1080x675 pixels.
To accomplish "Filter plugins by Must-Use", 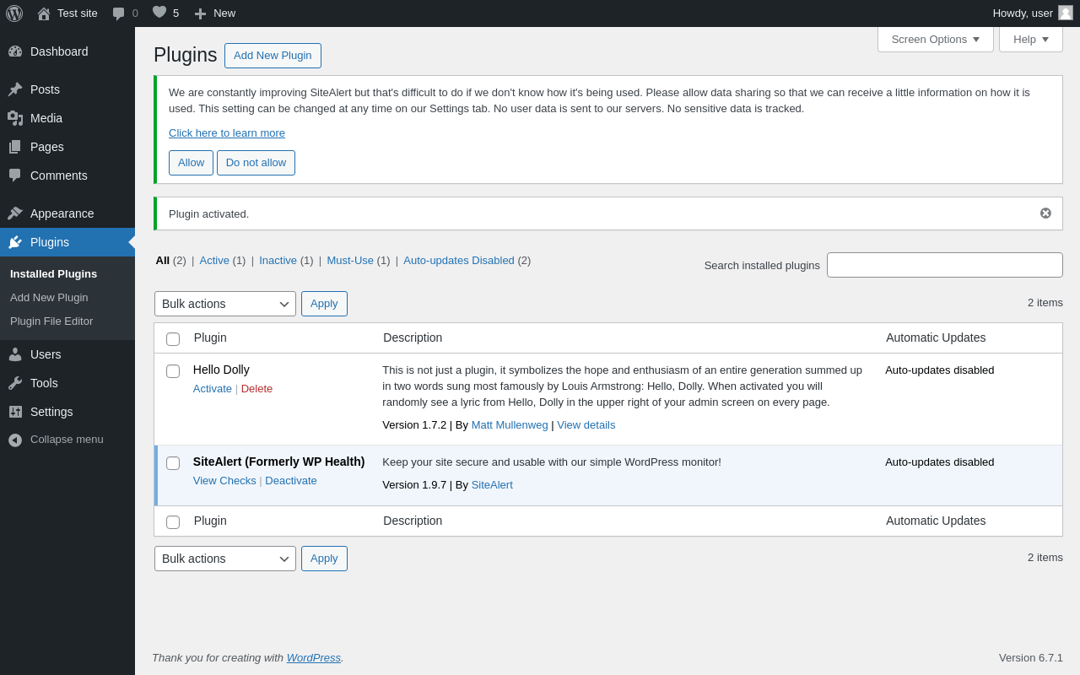I will pyautogui.click(x=350, y=260).
